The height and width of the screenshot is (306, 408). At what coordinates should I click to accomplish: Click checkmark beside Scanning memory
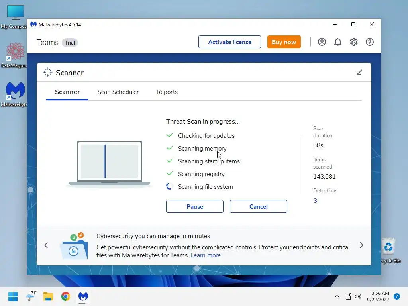169,148
